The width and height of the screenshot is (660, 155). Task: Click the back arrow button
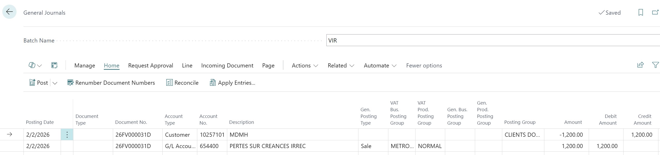tap(10, 12)
